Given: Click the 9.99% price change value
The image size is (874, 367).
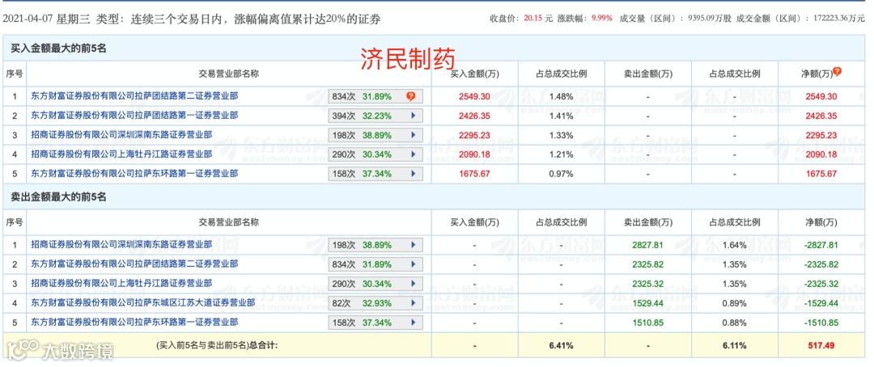Looking at the screenshot, I should coord(602,19).
